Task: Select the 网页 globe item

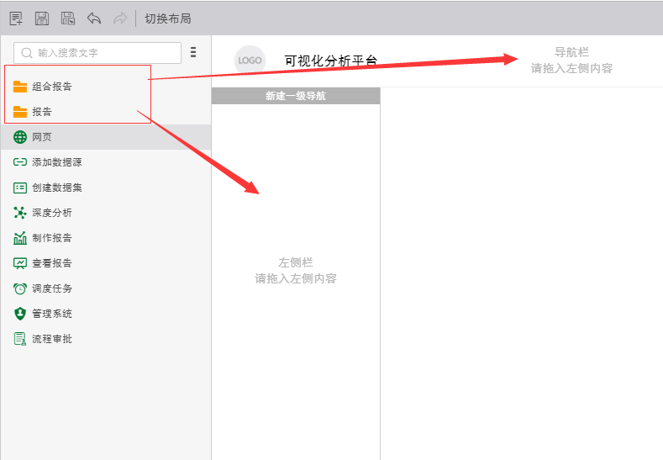Action: pos(41,137)
